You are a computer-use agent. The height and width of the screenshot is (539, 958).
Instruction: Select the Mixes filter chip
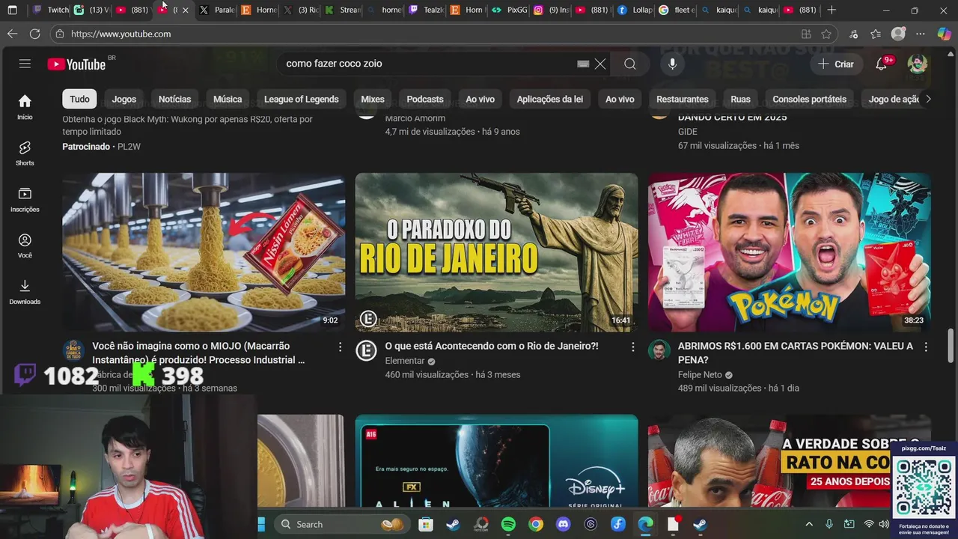373,99
